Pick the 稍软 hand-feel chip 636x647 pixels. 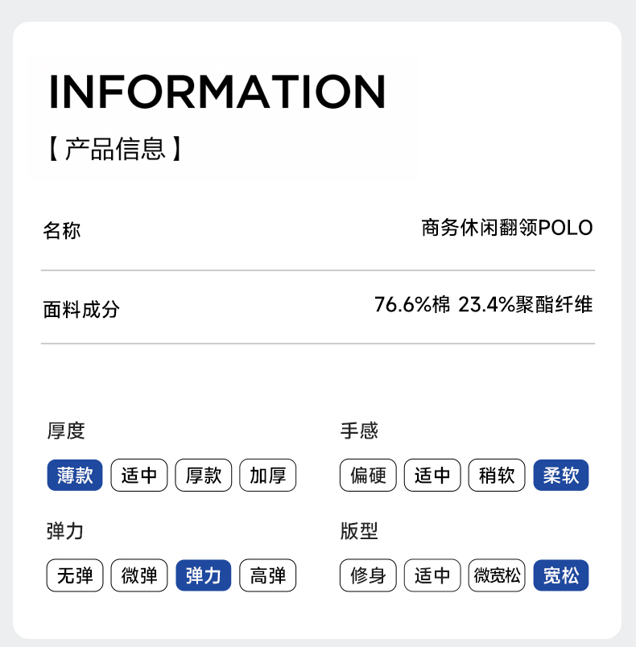click(497, 476)
